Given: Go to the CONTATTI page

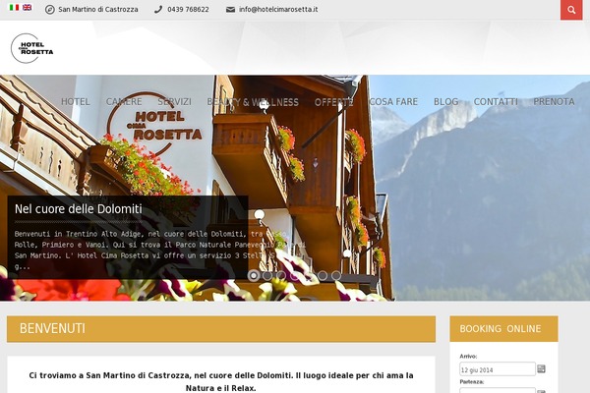Looking at the screenshot, I should point(496,101).
